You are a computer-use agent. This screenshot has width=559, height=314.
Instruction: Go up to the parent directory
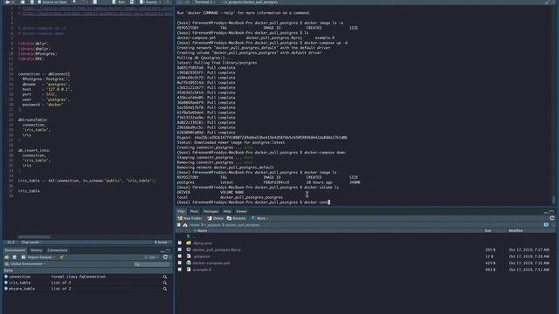189,236
